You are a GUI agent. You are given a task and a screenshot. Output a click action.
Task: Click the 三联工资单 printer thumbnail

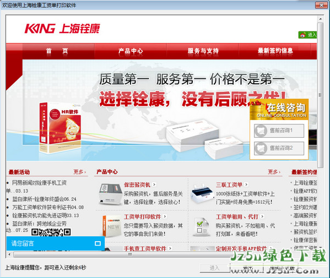pos(202,194)
